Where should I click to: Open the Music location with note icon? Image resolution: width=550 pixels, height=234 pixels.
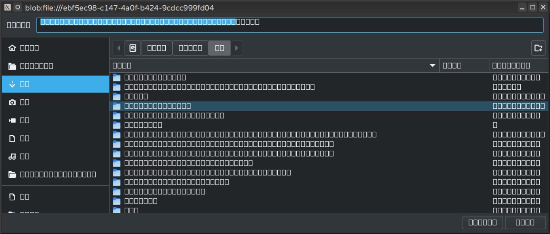pos(25,157)
